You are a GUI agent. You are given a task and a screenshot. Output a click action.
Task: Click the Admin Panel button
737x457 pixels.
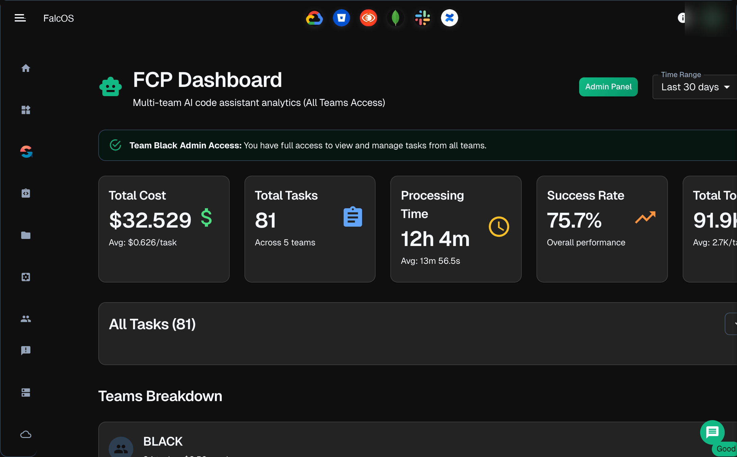(608, 87)
